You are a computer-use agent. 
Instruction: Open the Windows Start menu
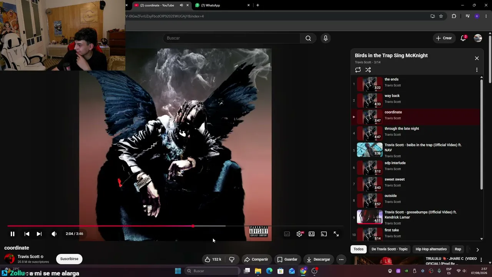[x=178, y=271]
